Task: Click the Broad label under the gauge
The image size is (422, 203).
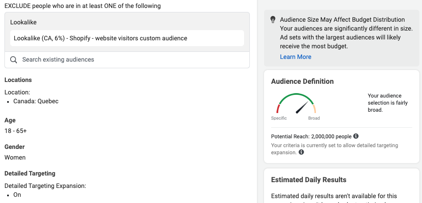Action: click(314, 118)
